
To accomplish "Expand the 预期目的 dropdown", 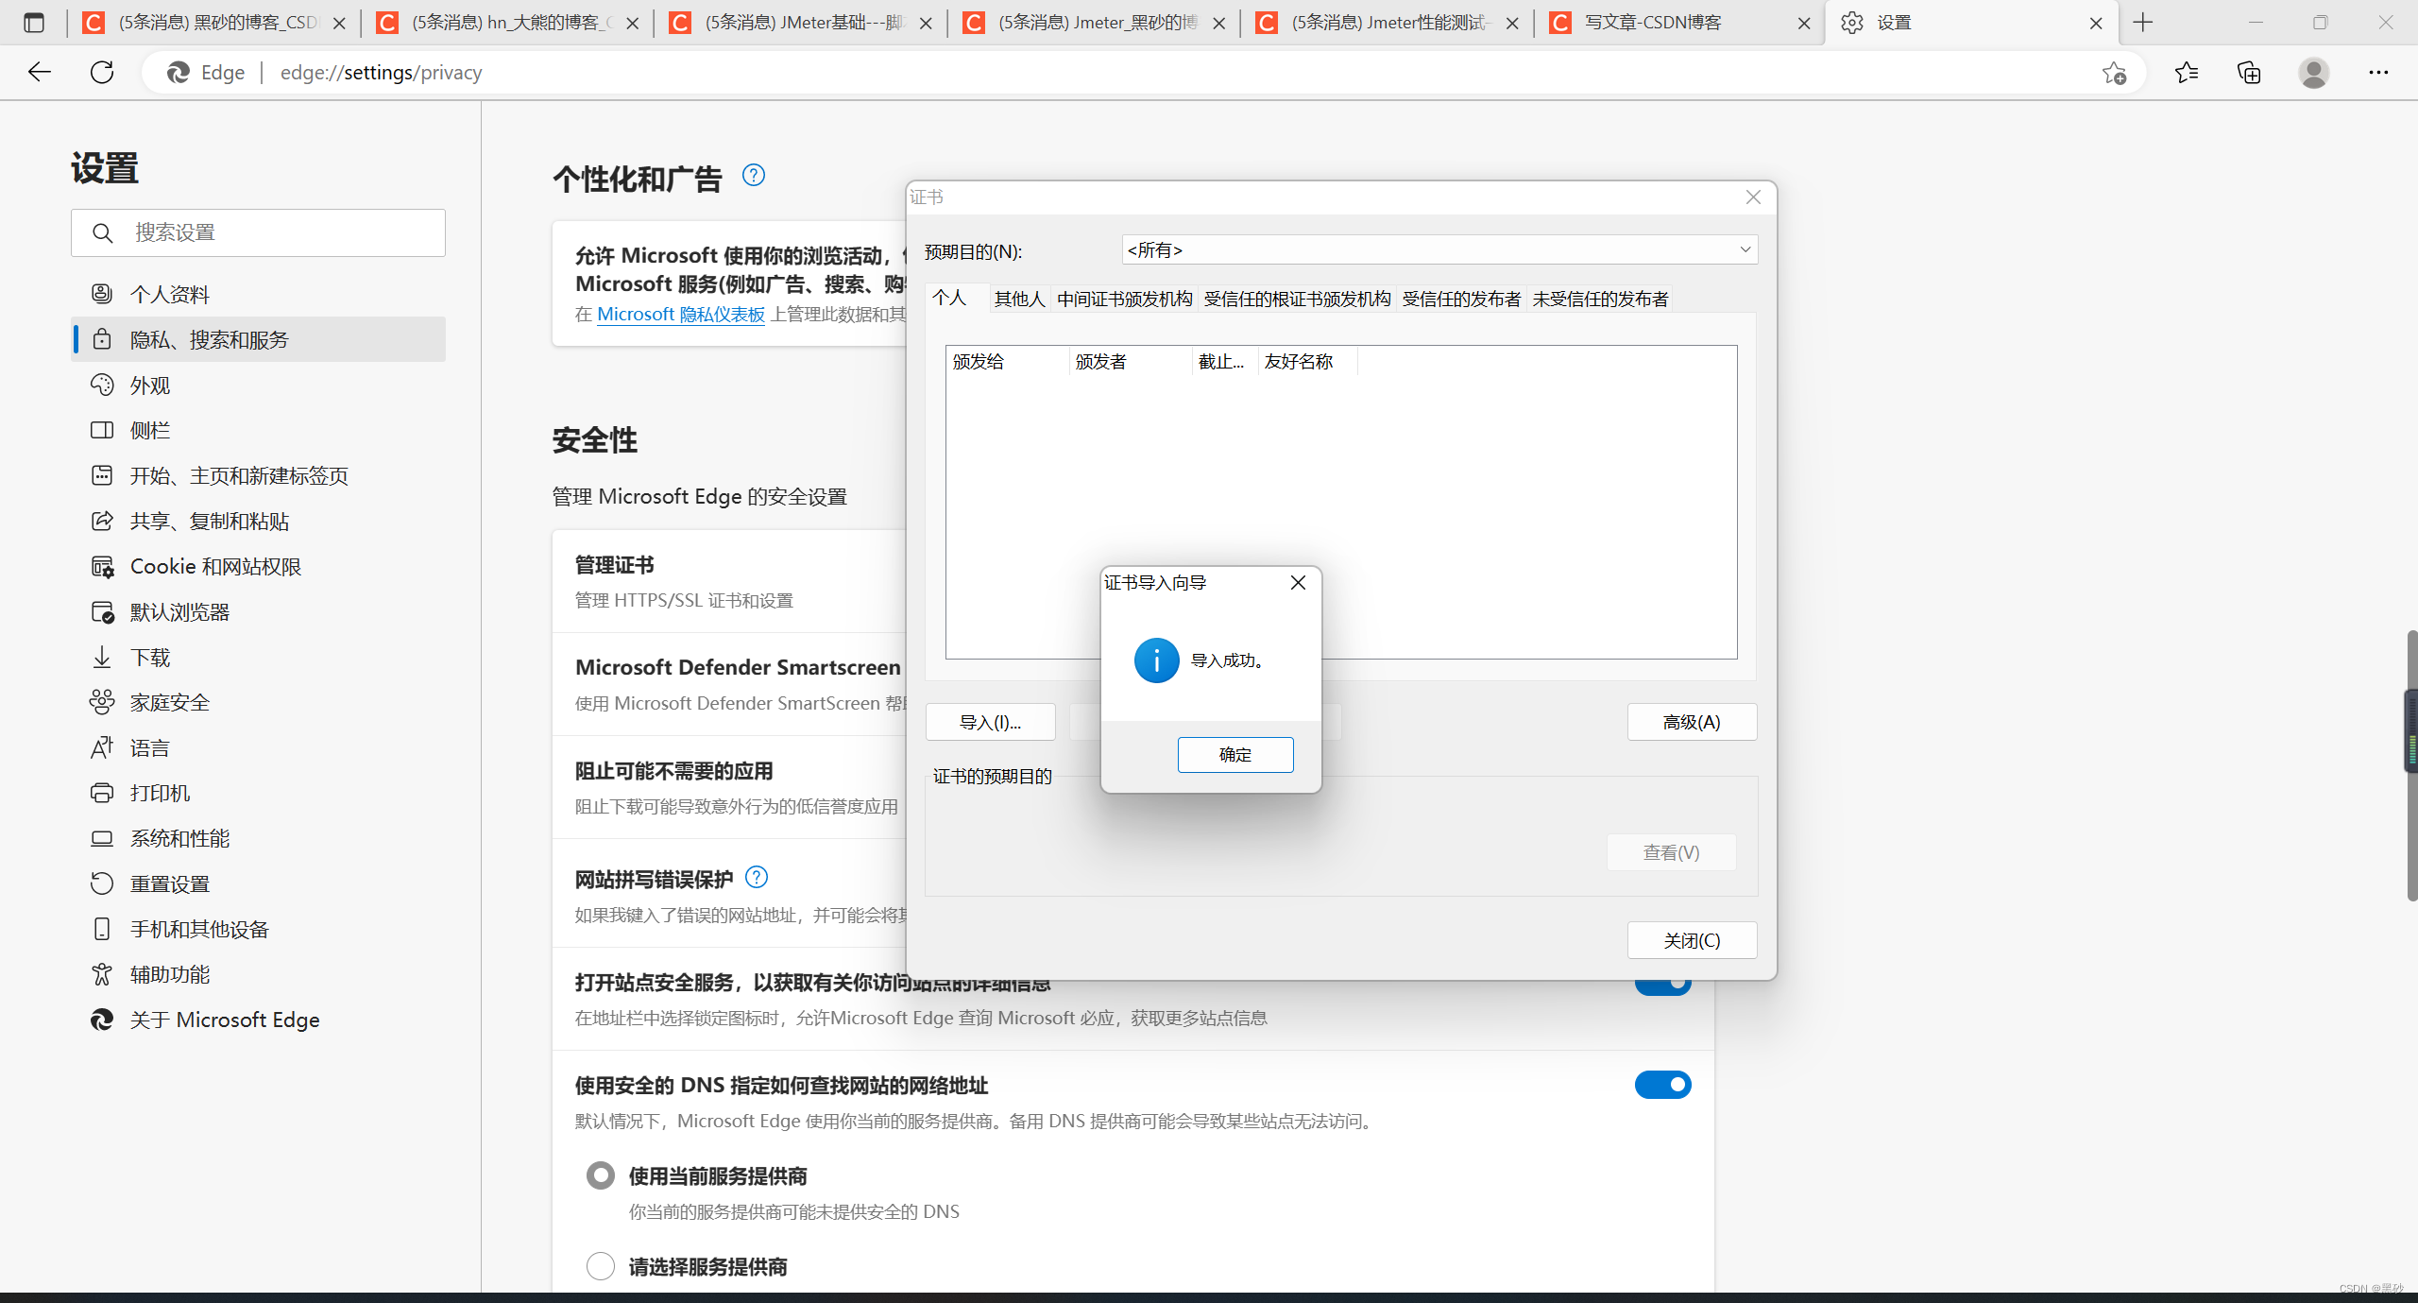I will pos(1439,250).
